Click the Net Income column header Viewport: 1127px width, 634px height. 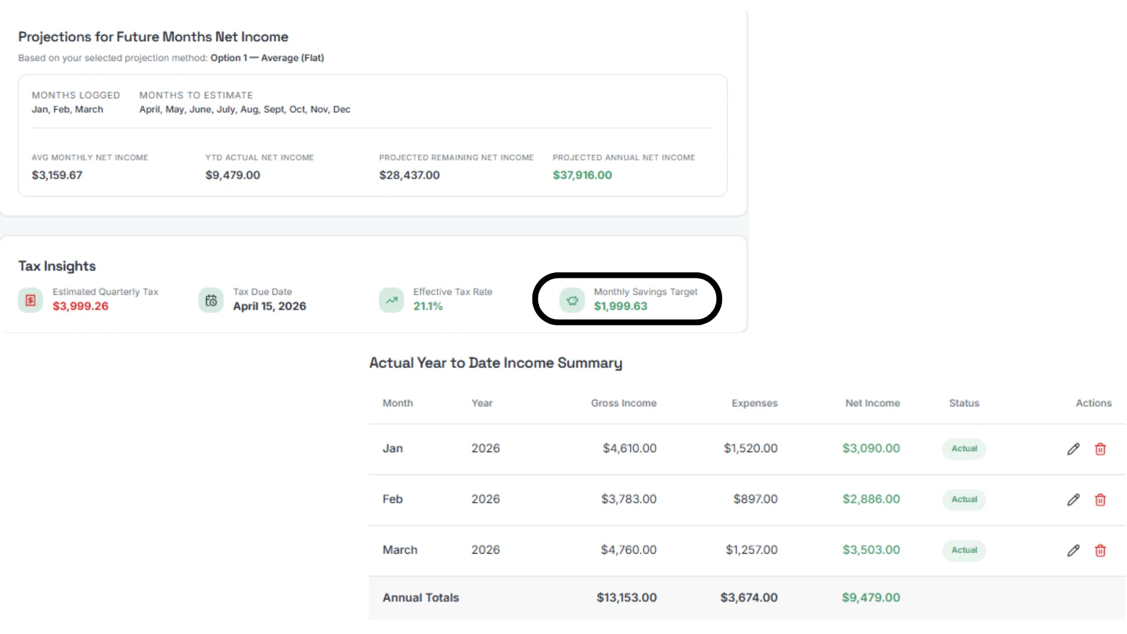(x=872, y=403)
